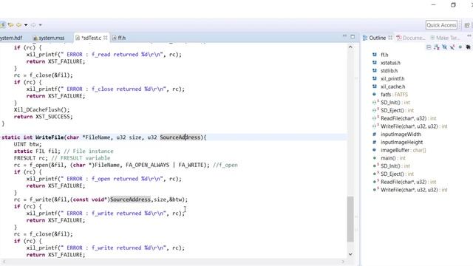Click the WriteFile function name in code
The height and width of the screenshot is (266, 473).
(50, 137)
